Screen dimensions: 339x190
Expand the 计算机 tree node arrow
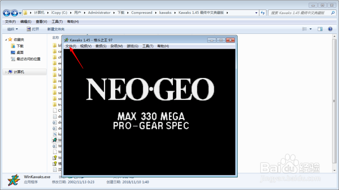click(x=6, y=72)
